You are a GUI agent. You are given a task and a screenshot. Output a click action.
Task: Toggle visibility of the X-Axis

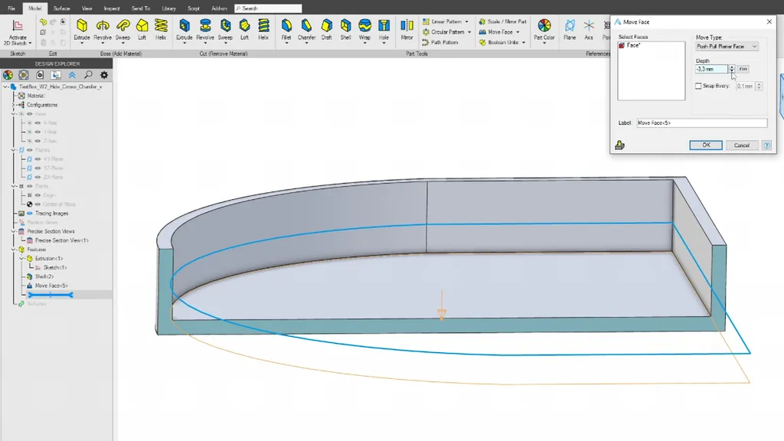point(38,123)
